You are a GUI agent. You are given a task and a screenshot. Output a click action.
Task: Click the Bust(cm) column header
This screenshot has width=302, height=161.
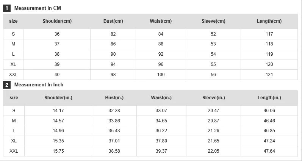113,21
